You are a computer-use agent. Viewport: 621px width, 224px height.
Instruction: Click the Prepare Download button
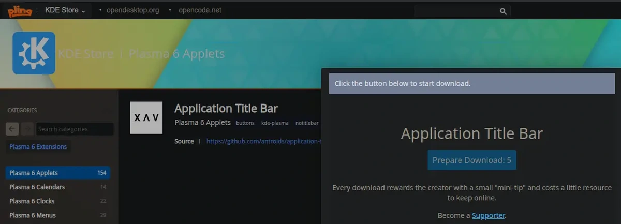[471, 160]
